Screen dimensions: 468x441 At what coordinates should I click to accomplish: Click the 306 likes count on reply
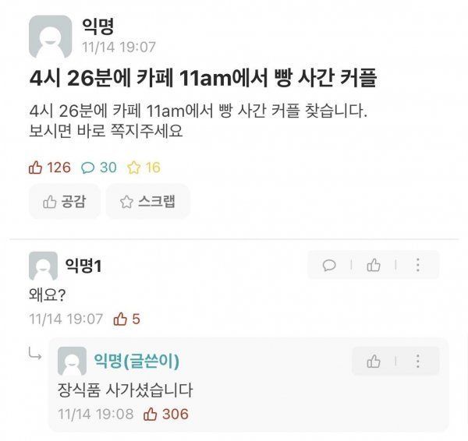(166, 415)
